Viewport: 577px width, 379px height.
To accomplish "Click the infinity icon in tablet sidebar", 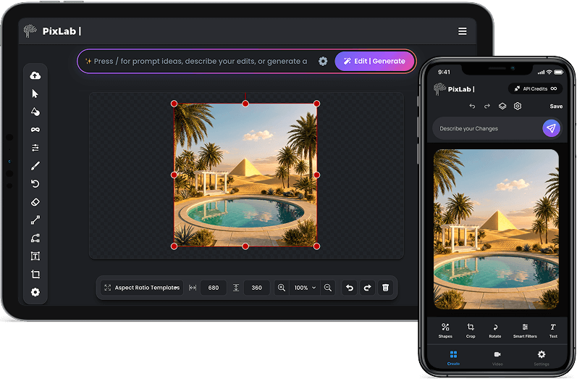I will 35,130.
